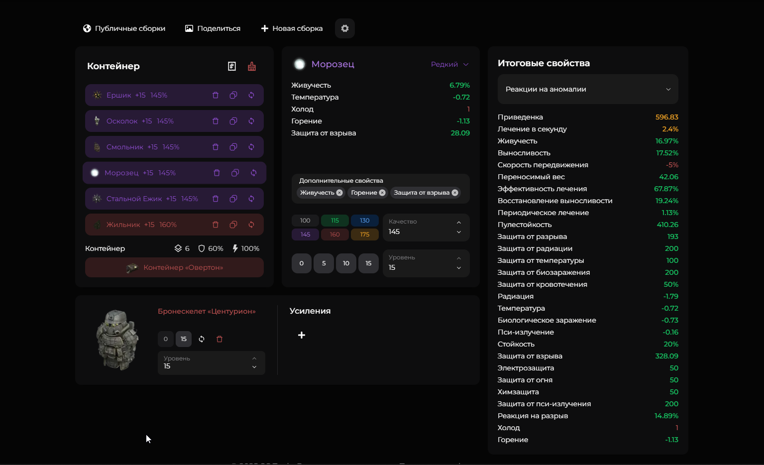Viewport: 764px width, 465px height.
Task: Select the orange 175 quality swatch
Action: [365, 234]
